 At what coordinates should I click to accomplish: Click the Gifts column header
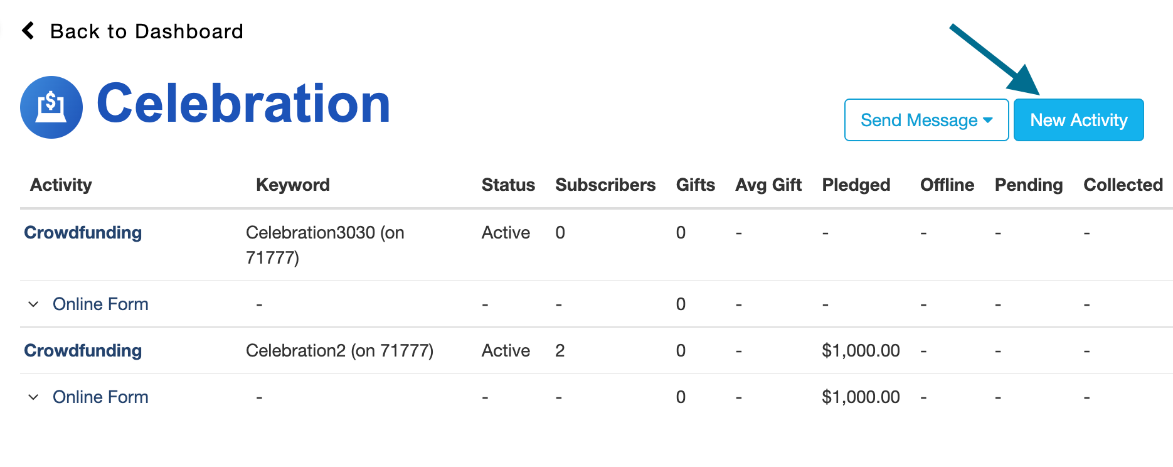point(695,185)
